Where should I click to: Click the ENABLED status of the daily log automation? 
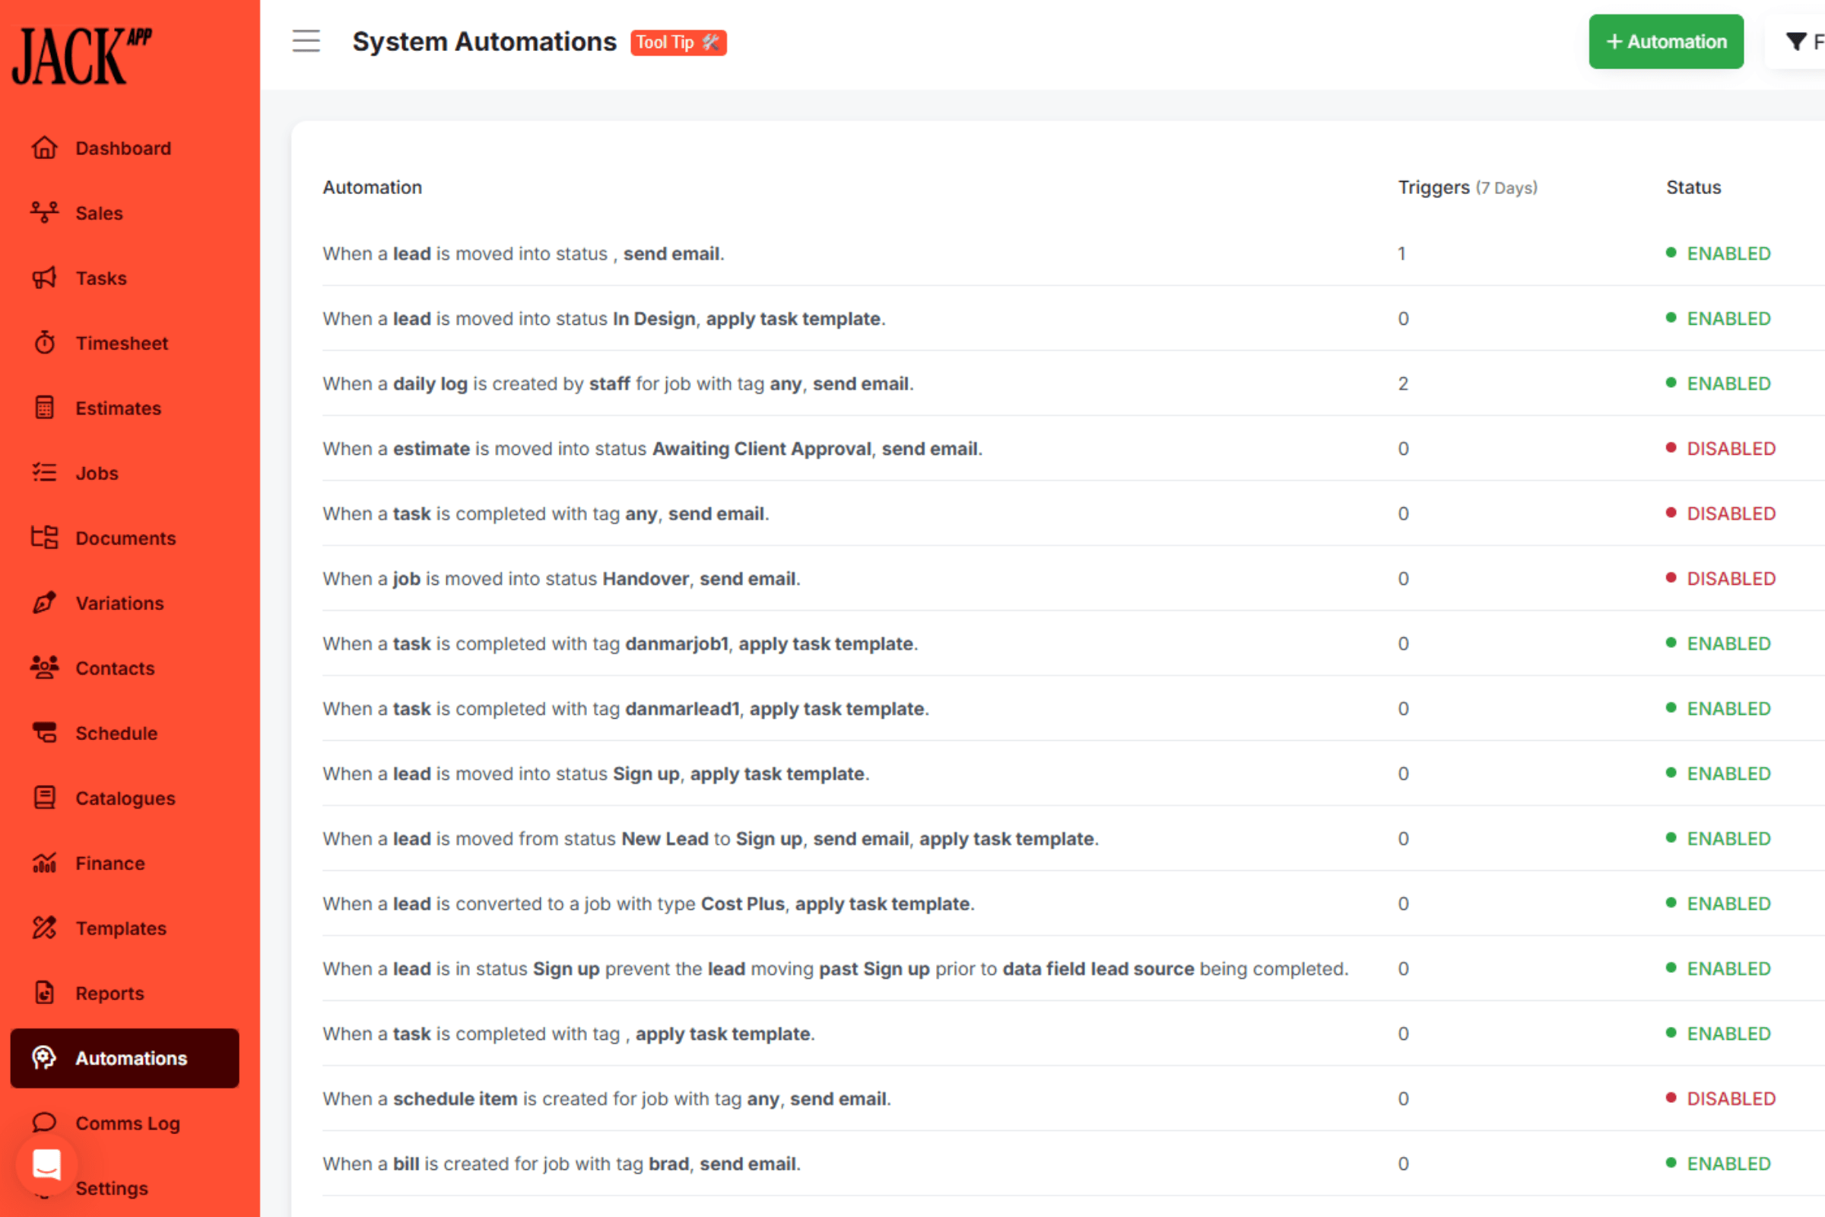1728,383
